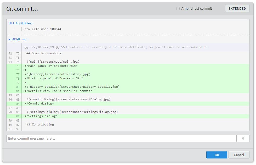Select the FILE ADDED.test file header
Viewport: 256px width, 165px height.
(x=20, y=23)
